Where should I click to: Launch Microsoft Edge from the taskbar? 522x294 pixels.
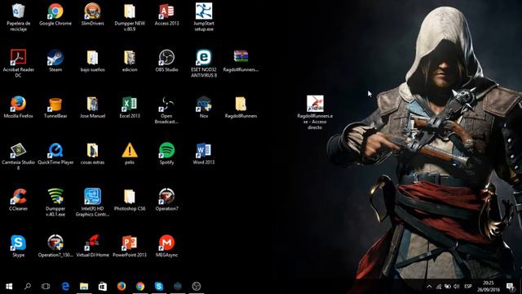coord(65,287)
